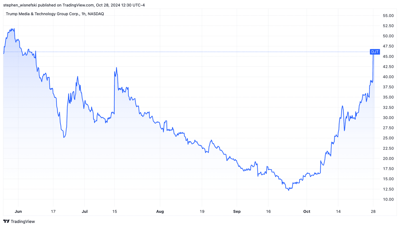The height and width of the screenshot is (227, 400).
Task: Select the 55.00 price axis label
Action: click(x=388, y=16)
